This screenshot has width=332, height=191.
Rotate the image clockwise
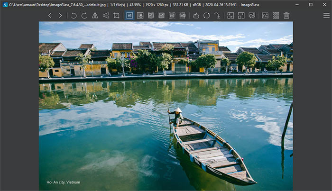tap(84, 16)
